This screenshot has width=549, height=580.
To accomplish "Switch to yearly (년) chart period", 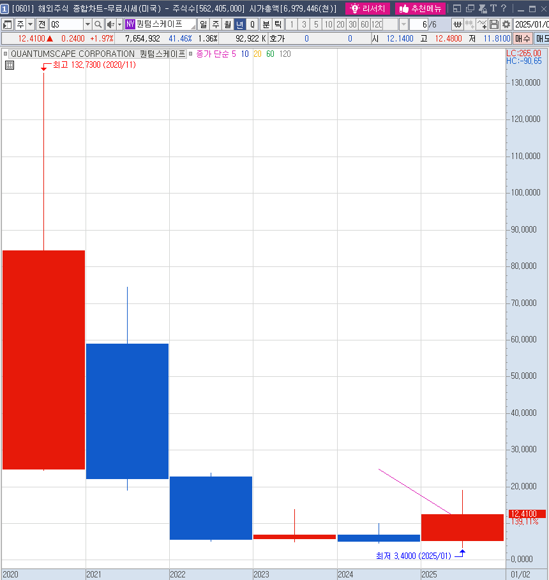I will pos(239,24).
